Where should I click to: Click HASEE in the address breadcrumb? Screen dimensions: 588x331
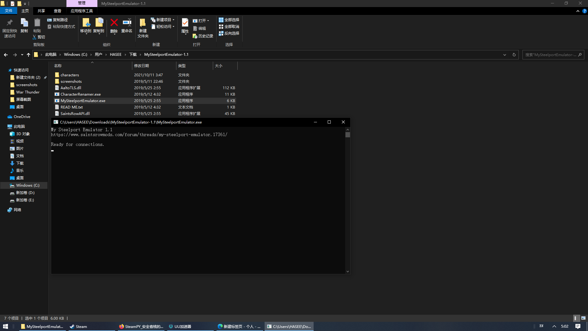point(116,55)
